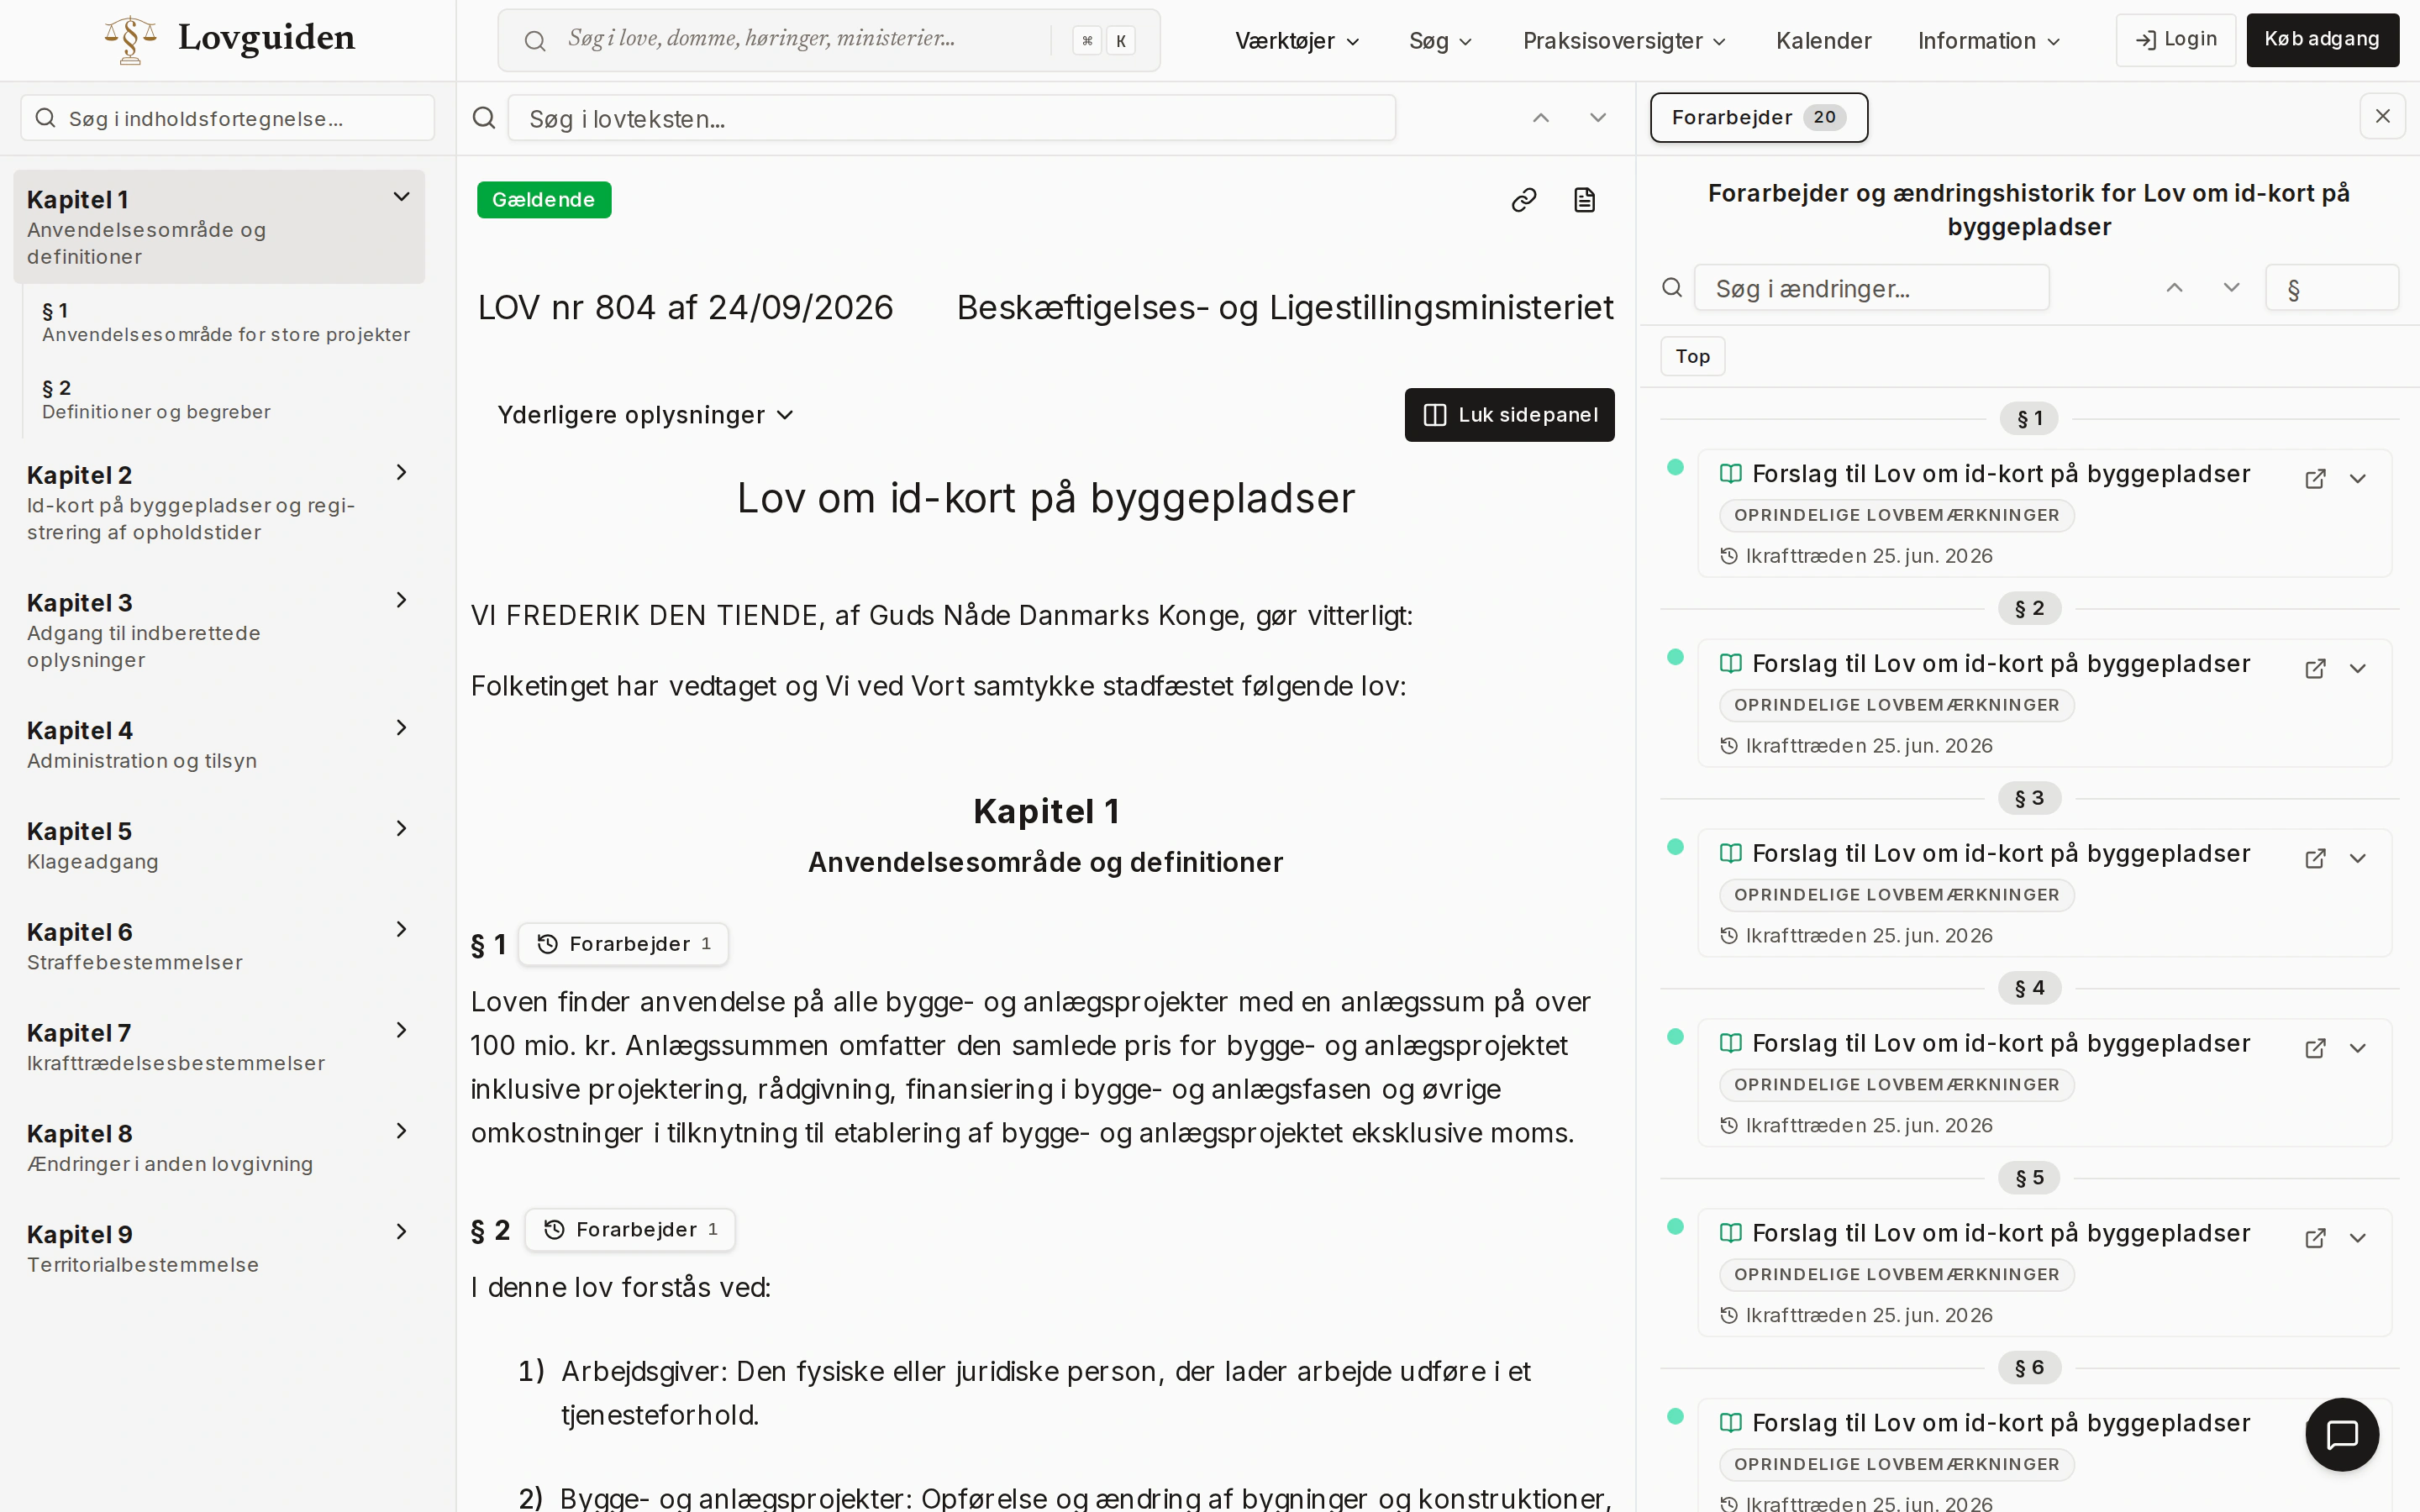2420x1512 pixels.
Task: Click the Login button
Action: 2175,40
